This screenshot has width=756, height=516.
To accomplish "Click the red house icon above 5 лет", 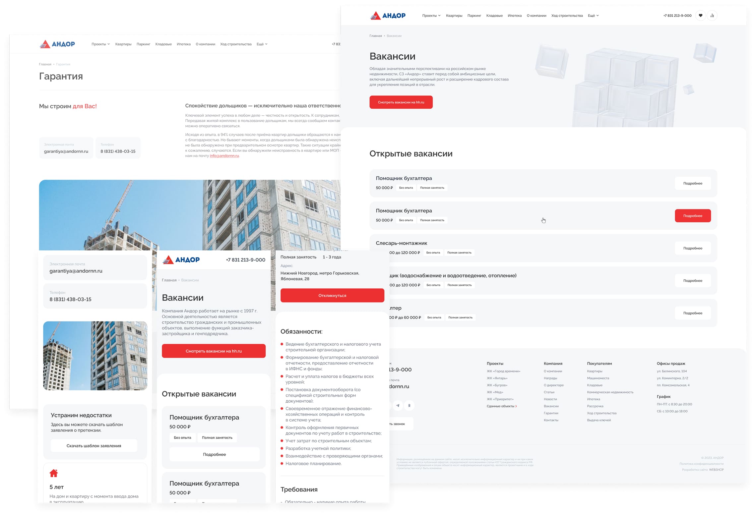I will coord(54,473).
